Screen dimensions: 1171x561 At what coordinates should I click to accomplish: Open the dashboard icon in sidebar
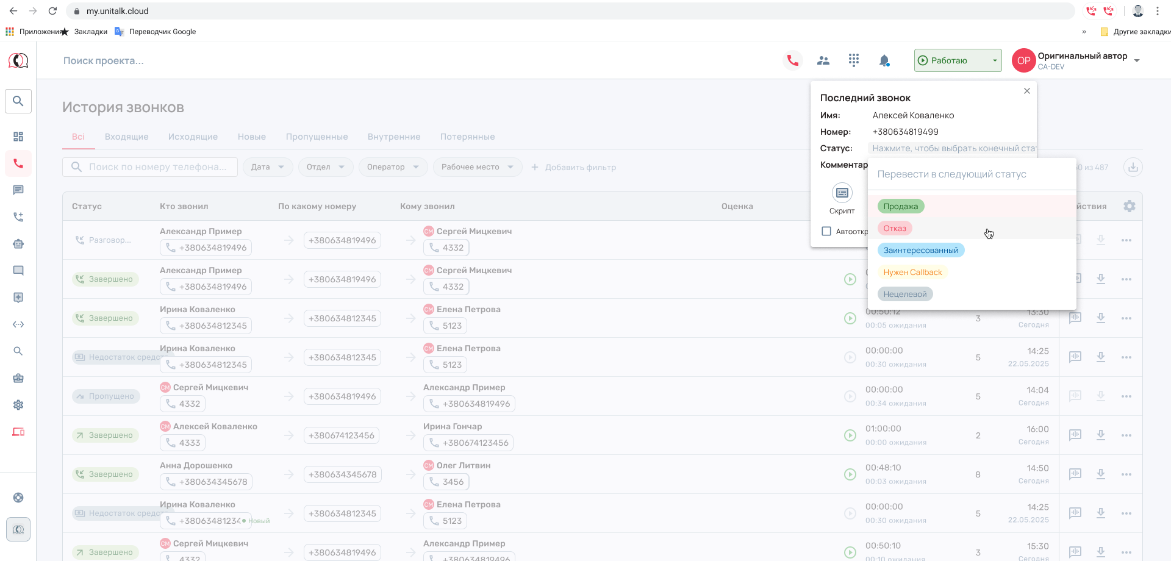pos(18,137)
